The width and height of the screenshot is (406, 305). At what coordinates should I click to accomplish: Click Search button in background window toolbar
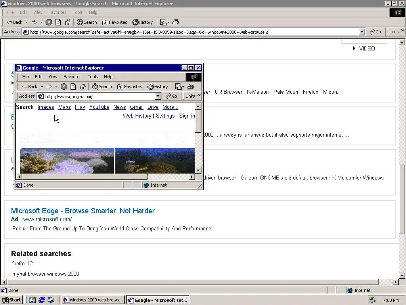(87, 22)
